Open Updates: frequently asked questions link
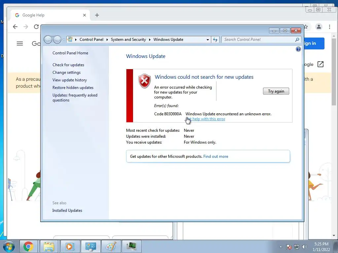Image resolution: width=338 pixels, height=253 pixels. pyautogui.click(x=75, y=98)
